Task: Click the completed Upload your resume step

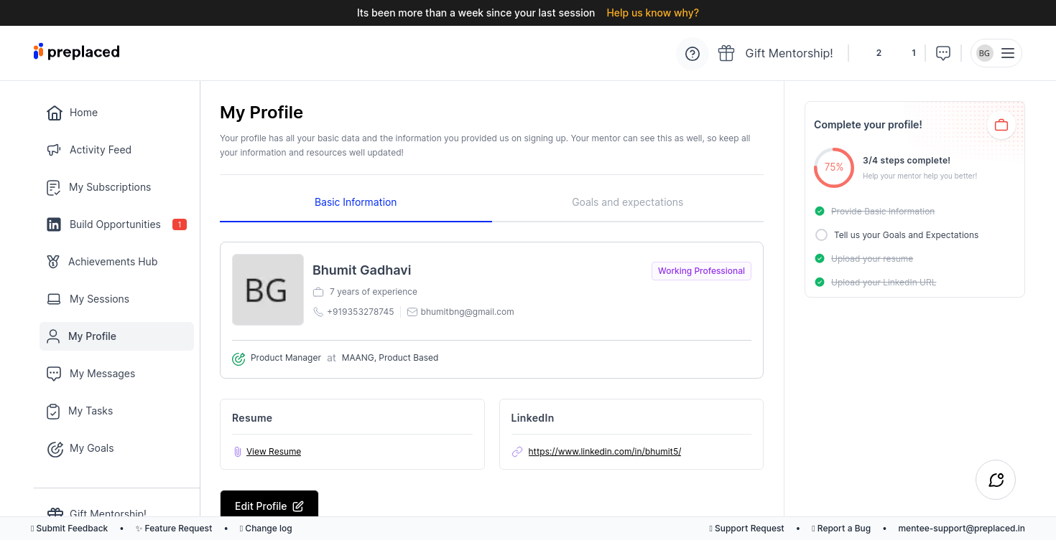Action: 871,259
